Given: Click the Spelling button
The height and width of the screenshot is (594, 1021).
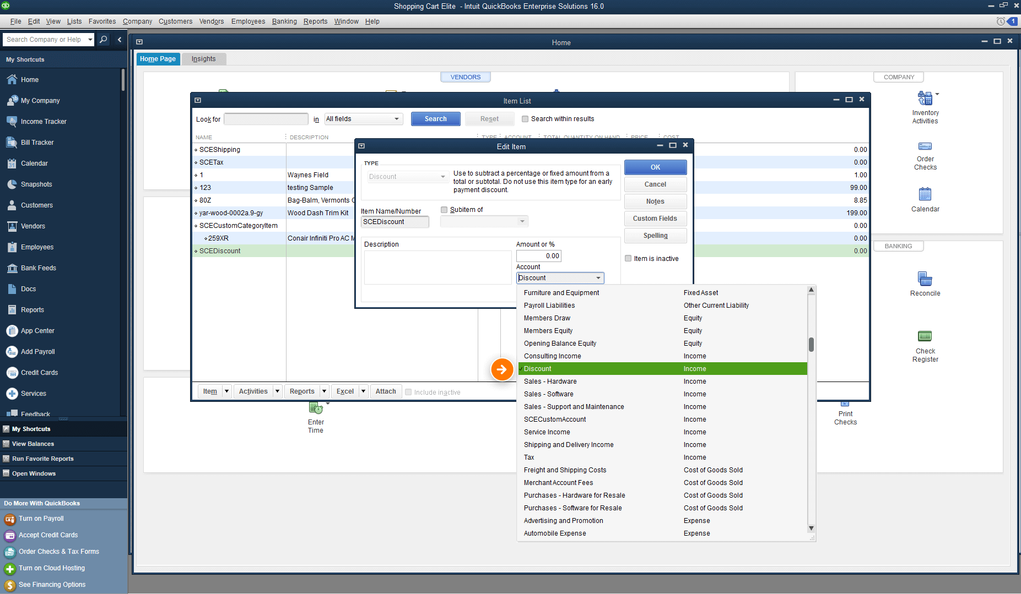Looking at the screenshot, I should (x=655, y=236).
